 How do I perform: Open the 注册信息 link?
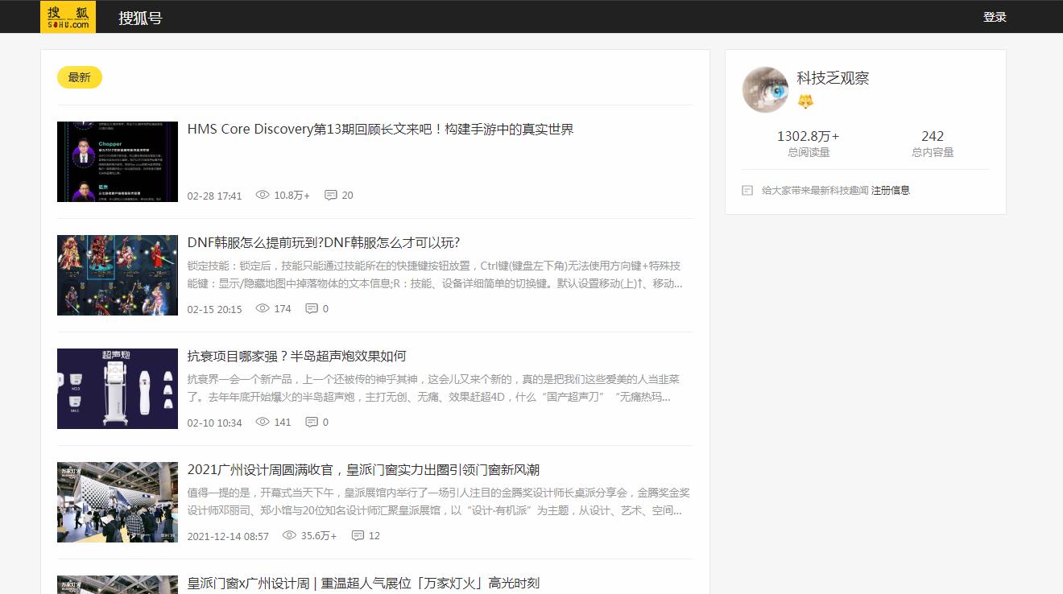click(891, 191)
